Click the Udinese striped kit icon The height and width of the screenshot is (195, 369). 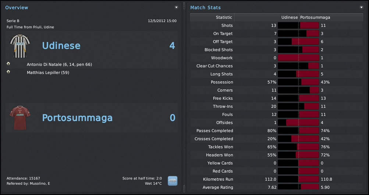pos(19,46)
